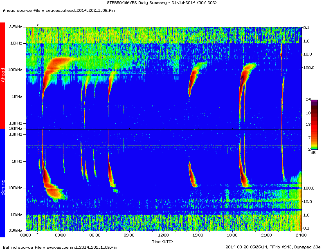Click the dB color scale bar
Image resolution: width=324 pixels, height=250 pixels.
(x=314, y=125)
